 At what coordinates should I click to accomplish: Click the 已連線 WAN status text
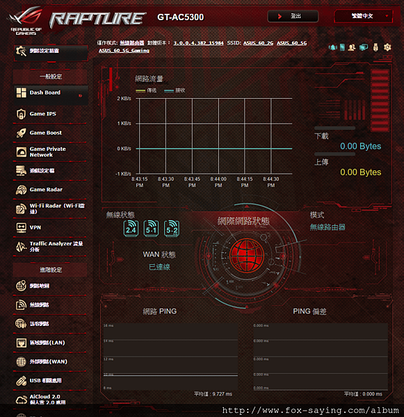point(159,267)
